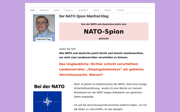The image size is (180, 112).
Task: Open the MEIN BUCH page
Action: tap(44, 10)
